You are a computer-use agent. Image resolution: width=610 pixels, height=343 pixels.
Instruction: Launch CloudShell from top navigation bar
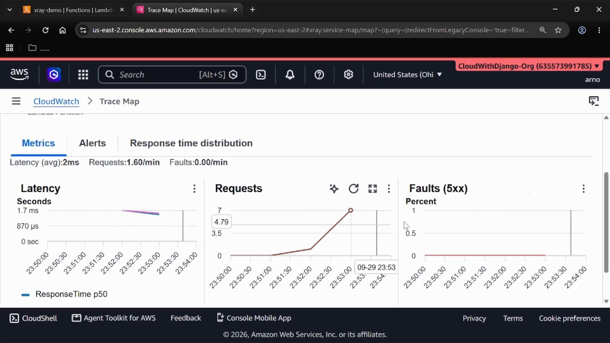261,75
